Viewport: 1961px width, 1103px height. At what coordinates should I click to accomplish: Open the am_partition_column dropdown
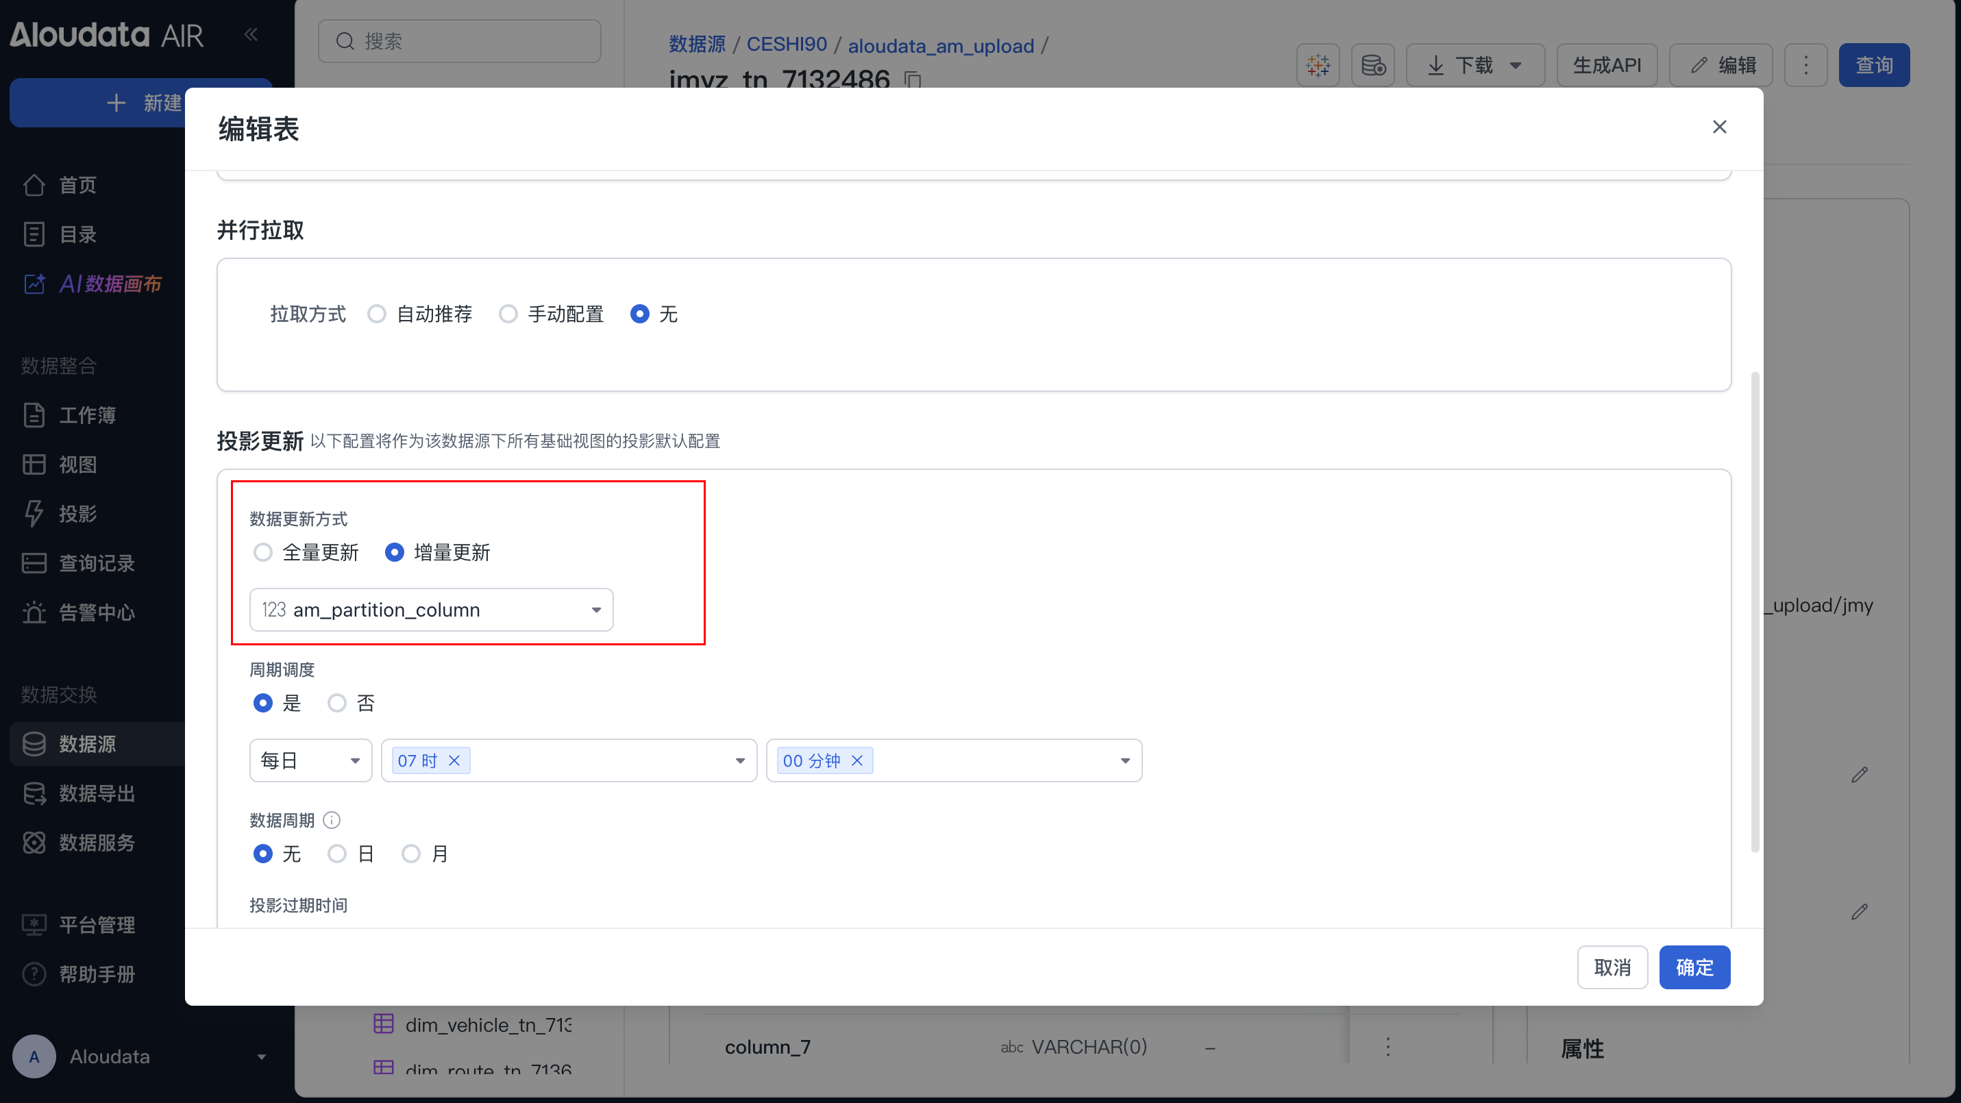432,610
